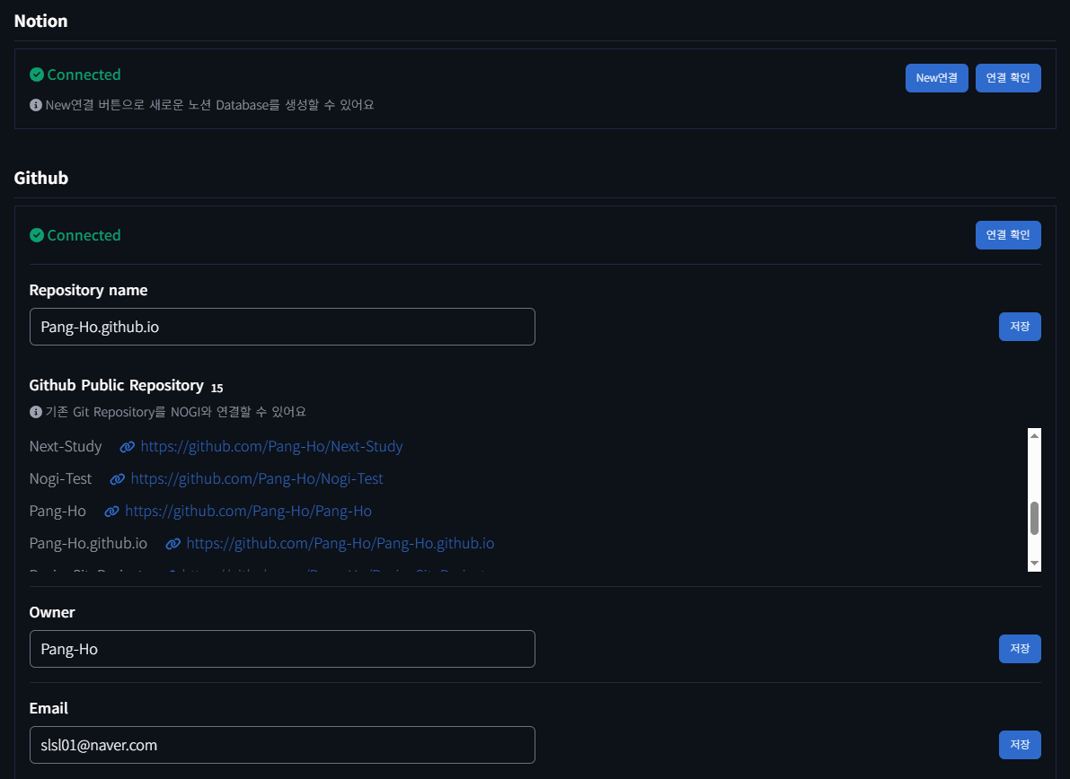Click the scroll-down arrow of repository list

(x=1035, y=563)
